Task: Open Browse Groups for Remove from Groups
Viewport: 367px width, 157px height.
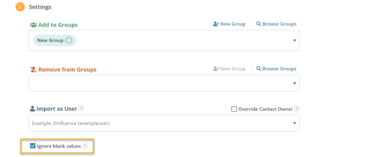Action: tap(276, 69)
